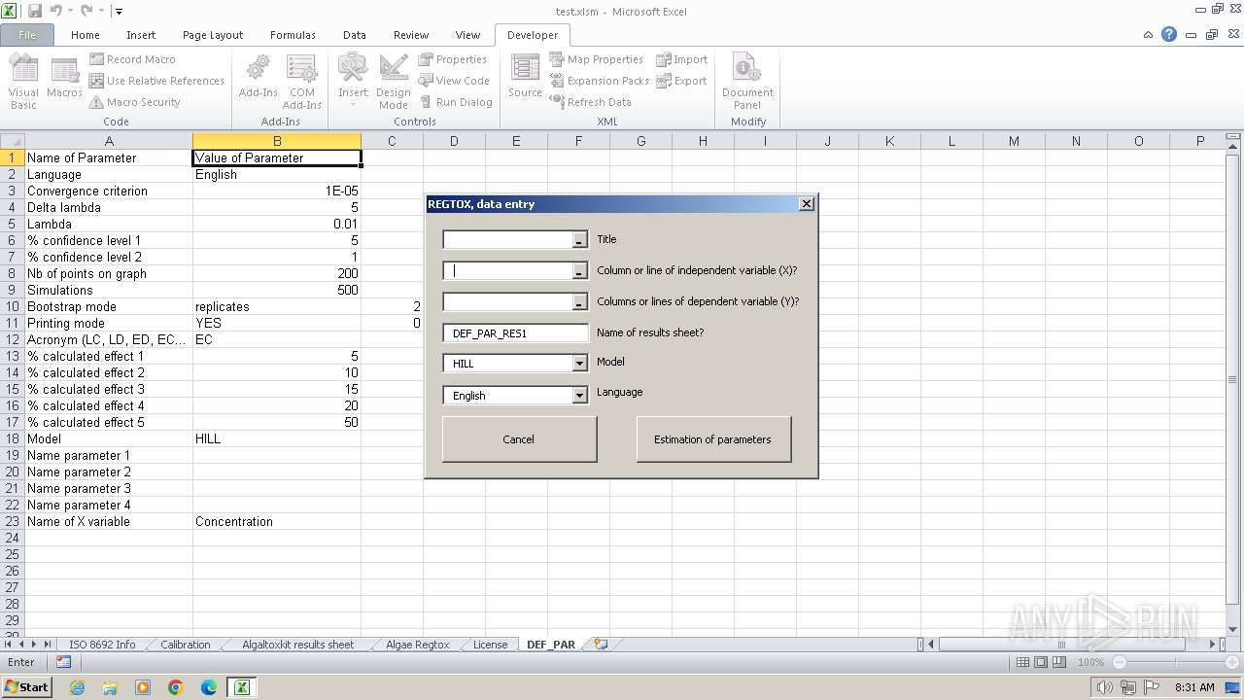This screenshot has height=700, width=1244.
Task: Switch to Page Layout view in status bar
Action: (1041, 662)
